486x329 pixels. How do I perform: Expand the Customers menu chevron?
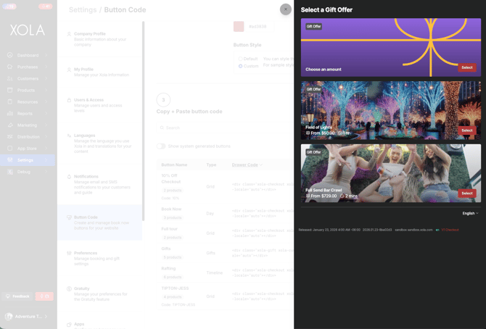tap(46, 78)
